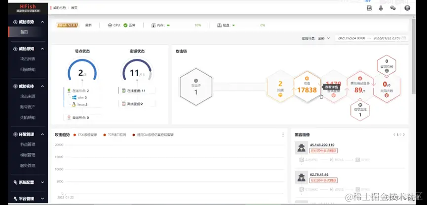Open 节点管理 in the sidebar
Viewport: 427px width, 205px height.
(27, 145)
